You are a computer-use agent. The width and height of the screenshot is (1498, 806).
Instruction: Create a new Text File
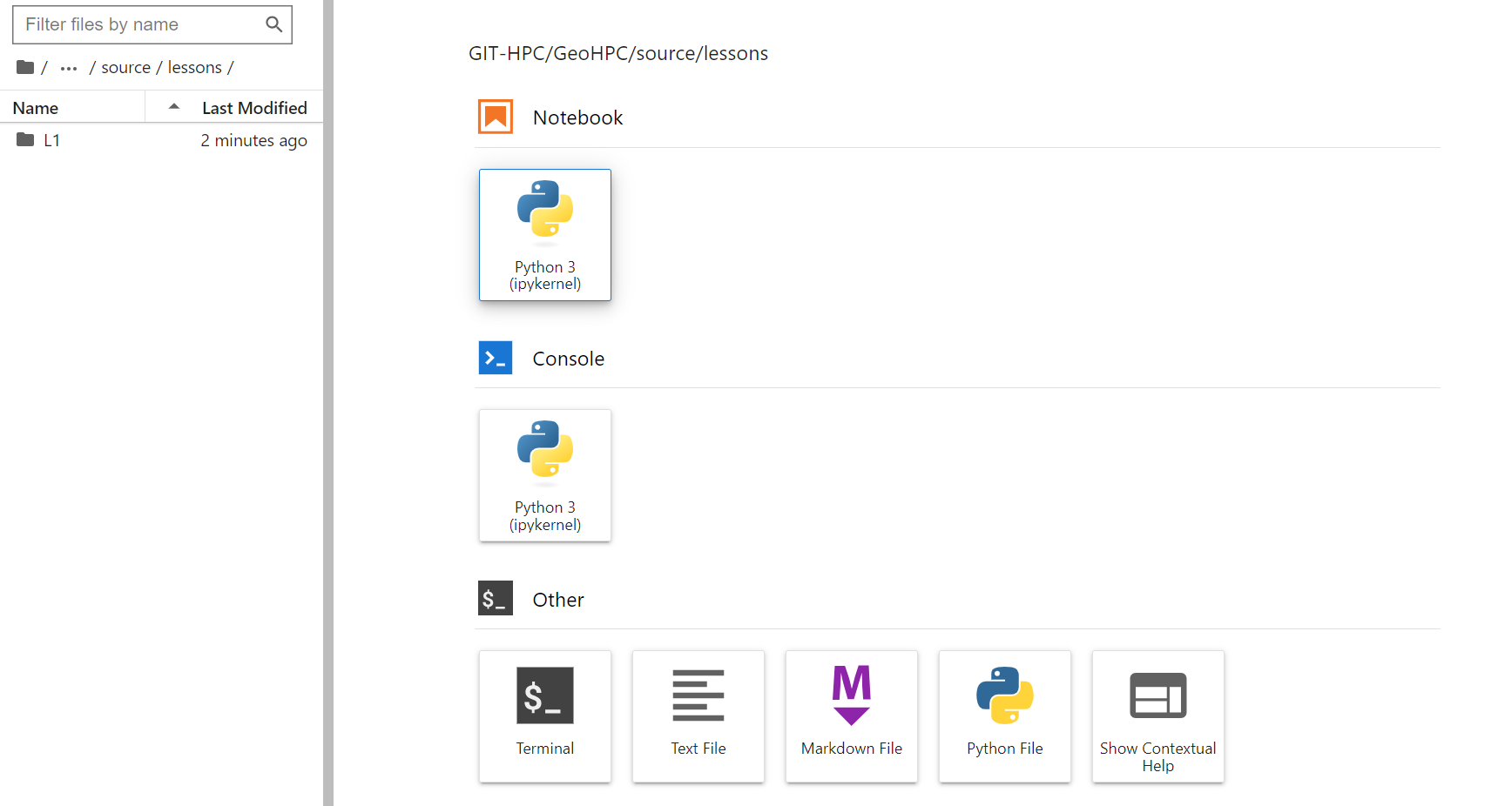click(x=698, y=716)
